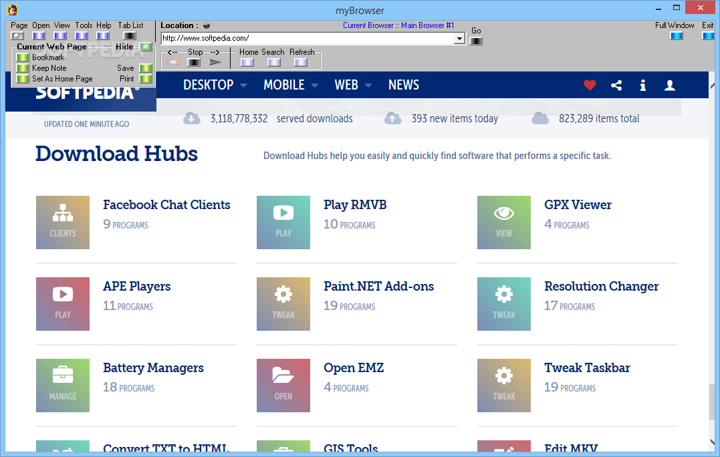Click the green Print button
This screenshot has width=720, height=457.
146,79
